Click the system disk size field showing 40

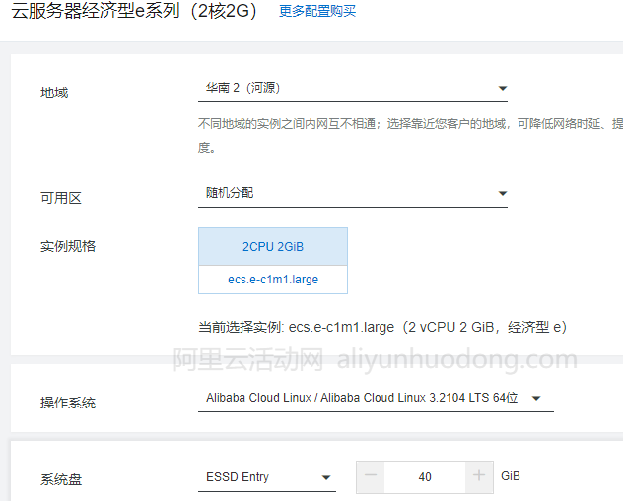425,477
